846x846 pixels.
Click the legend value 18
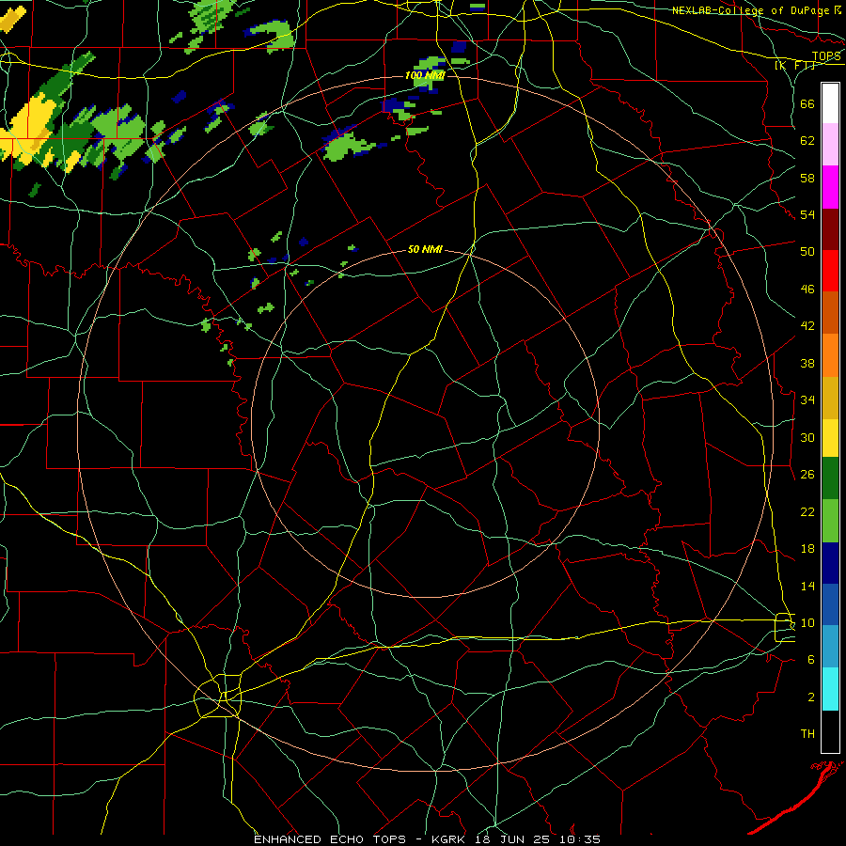[807, 549]
